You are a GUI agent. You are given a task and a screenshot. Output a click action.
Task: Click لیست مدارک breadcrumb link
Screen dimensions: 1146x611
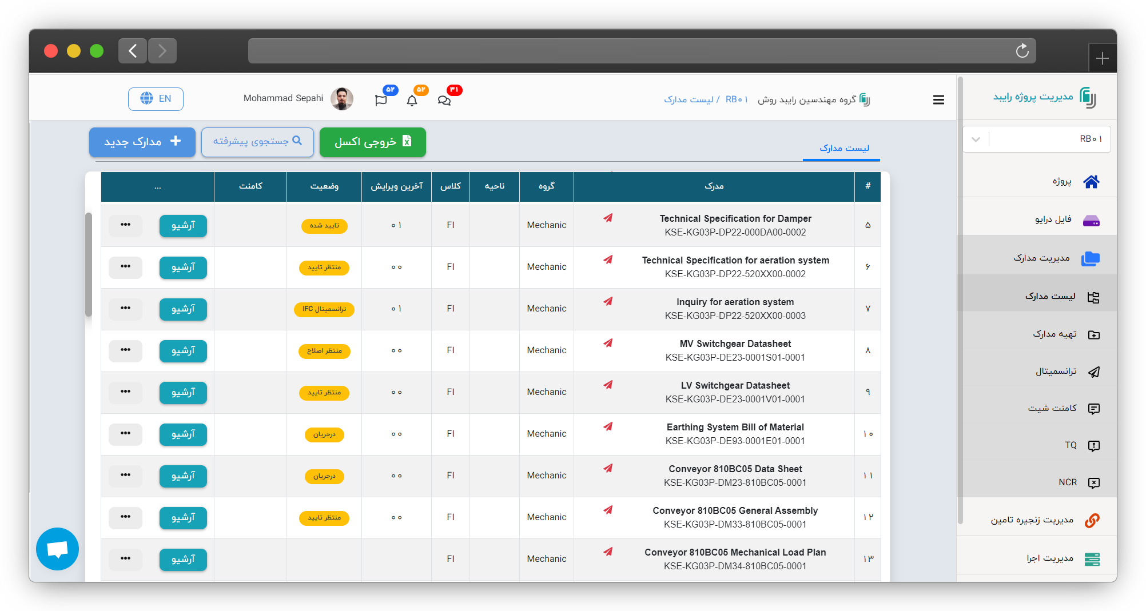pos(689,99)
